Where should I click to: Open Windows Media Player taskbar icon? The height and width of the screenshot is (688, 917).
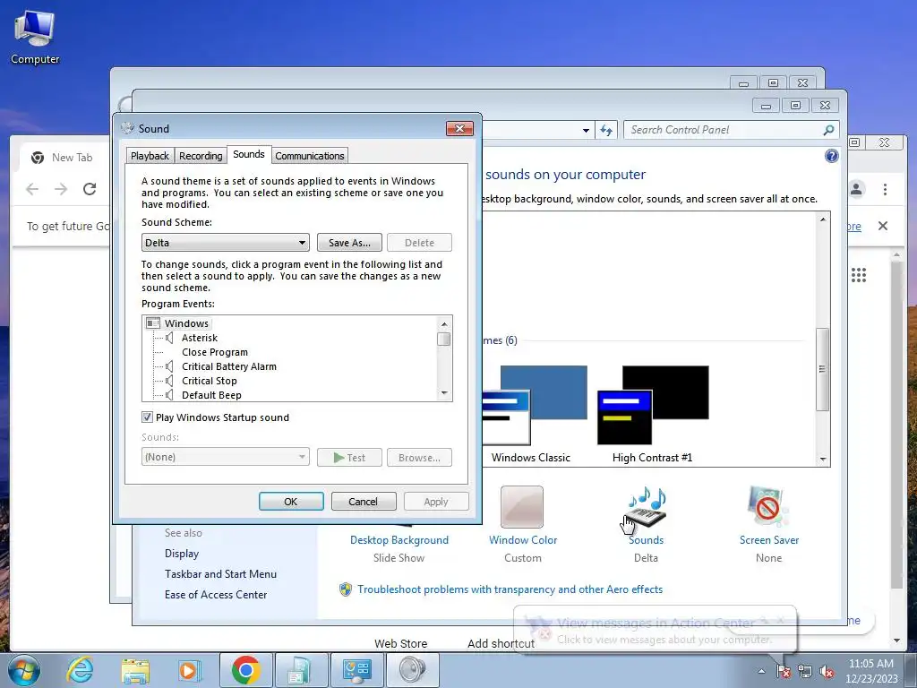coord(190,670)
